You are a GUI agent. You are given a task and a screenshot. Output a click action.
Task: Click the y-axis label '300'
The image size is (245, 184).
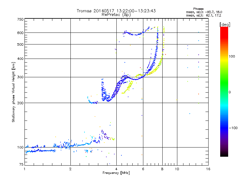[x=20, y=77]
